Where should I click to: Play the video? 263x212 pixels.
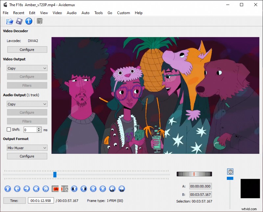(8, 189)
